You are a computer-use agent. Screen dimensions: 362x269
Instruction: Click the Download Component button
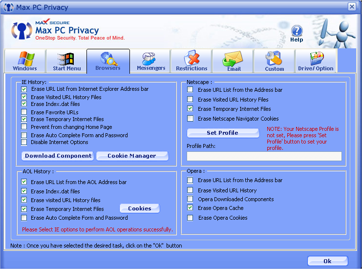pos(58,156)
